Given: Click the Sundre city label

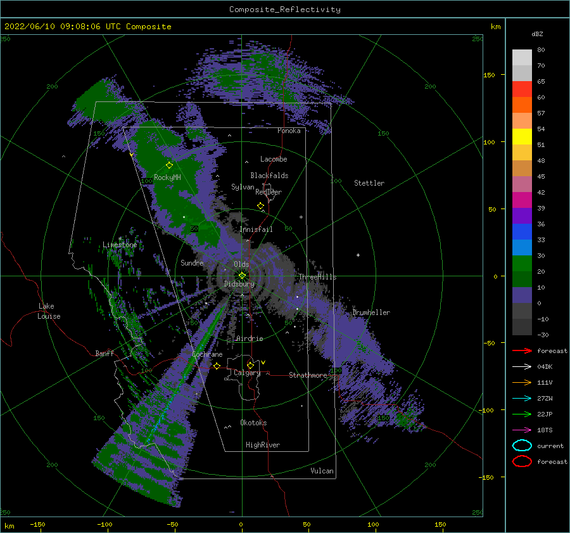Looking at the screenshot, I should [x=192, y=262].
